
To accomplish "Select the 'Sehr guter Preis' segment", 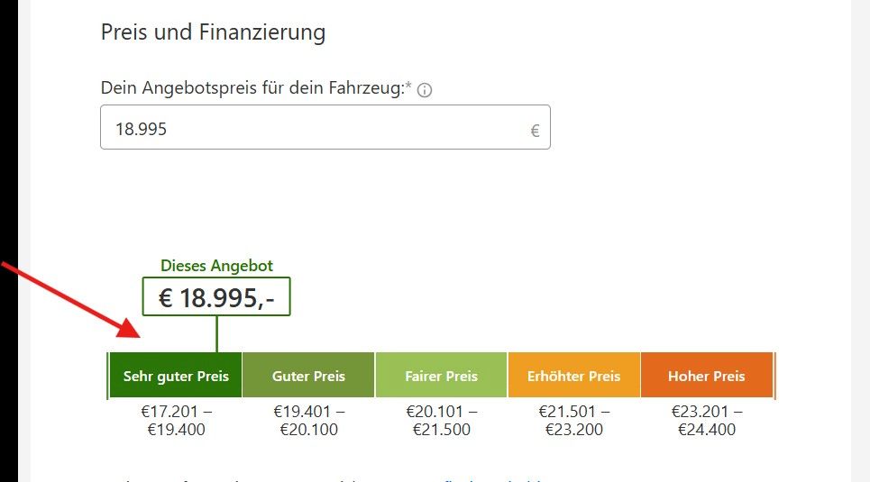I will click(x=176, y=376).
